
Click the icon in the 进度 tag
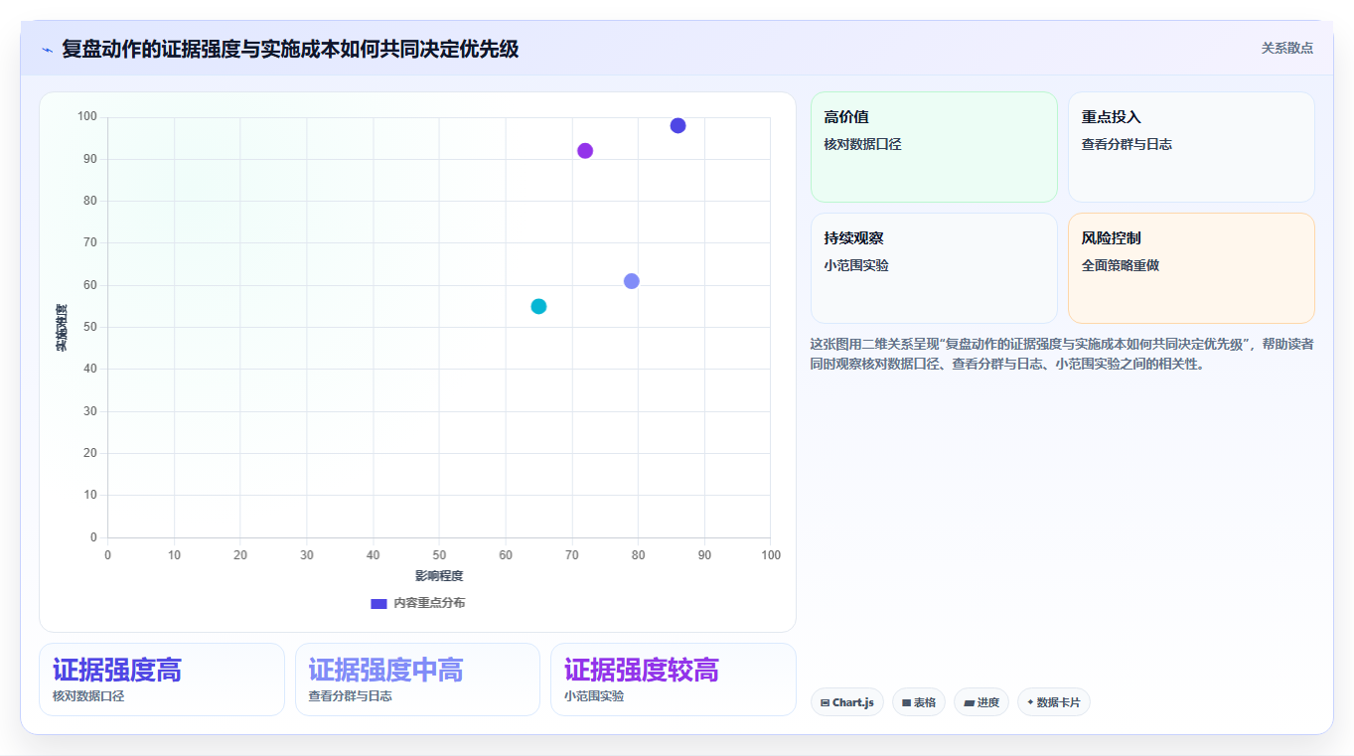[969, 703]
